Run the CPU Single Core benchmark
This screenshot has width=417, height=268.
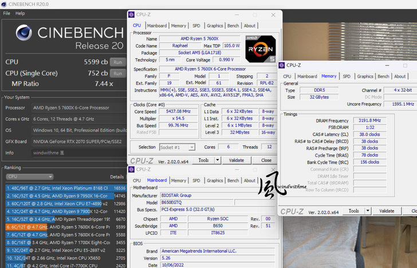pyautogui.click(x=117, y=73)
